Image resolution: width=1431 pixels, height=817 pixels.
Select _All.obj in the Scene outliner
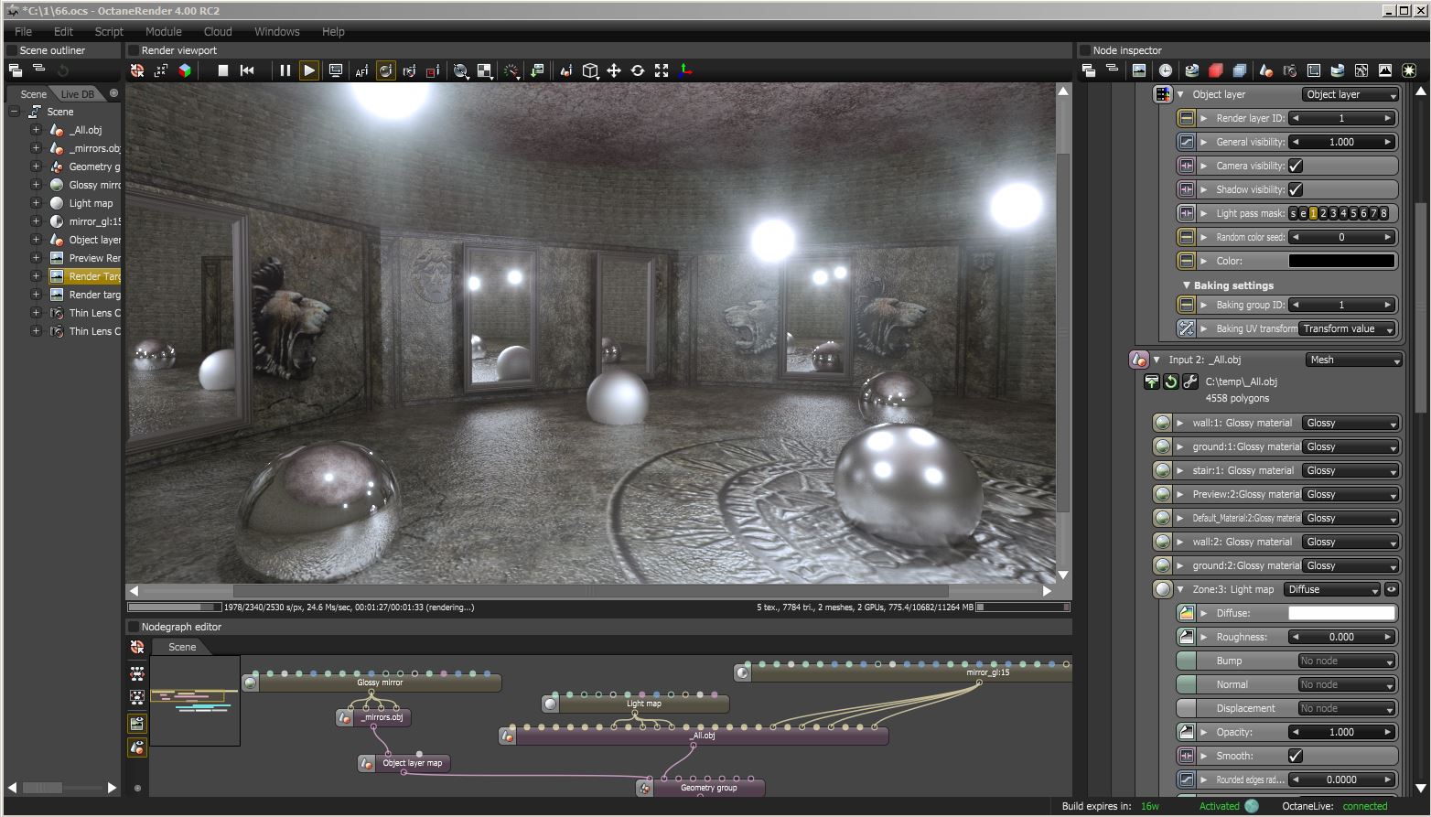(85, 130)
